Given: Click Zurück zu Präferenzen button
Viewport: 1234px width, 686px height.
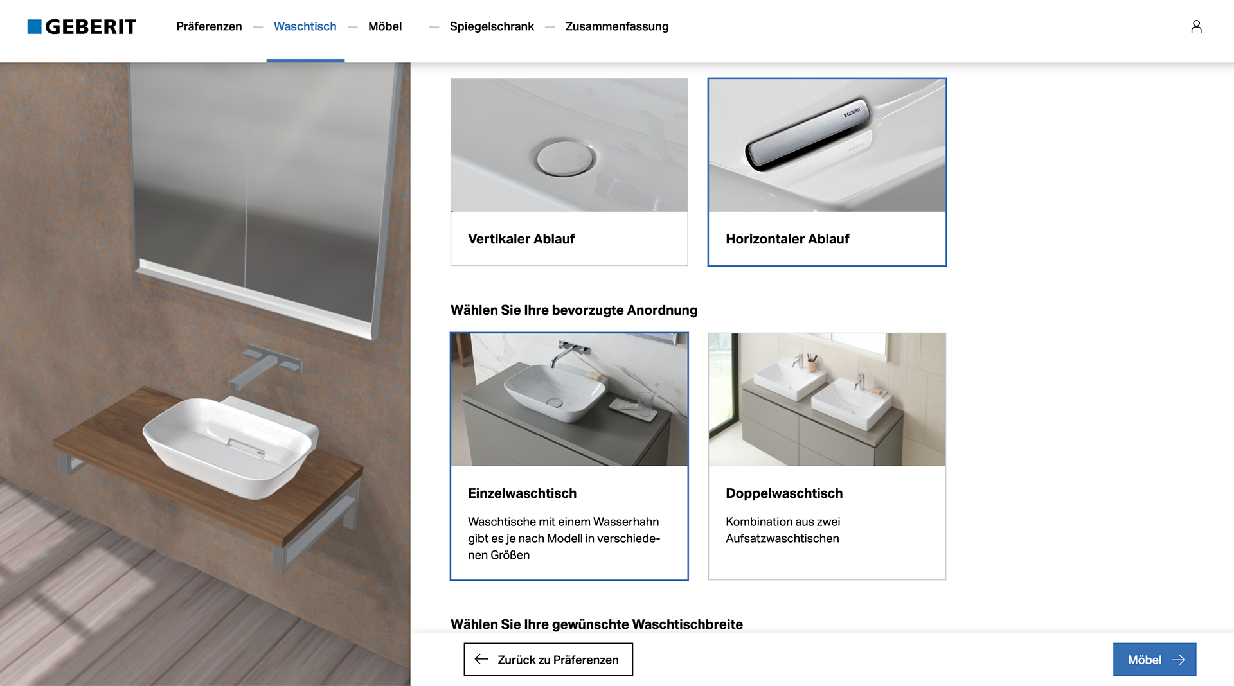Looking at the screenshot, I should pyautogui.click(x=548, y=659).
